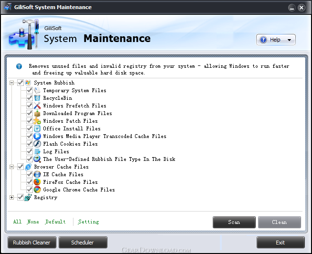Click the Office Install Files Word icon
This screenshot has width=312, height=254.
click(37, 128)
